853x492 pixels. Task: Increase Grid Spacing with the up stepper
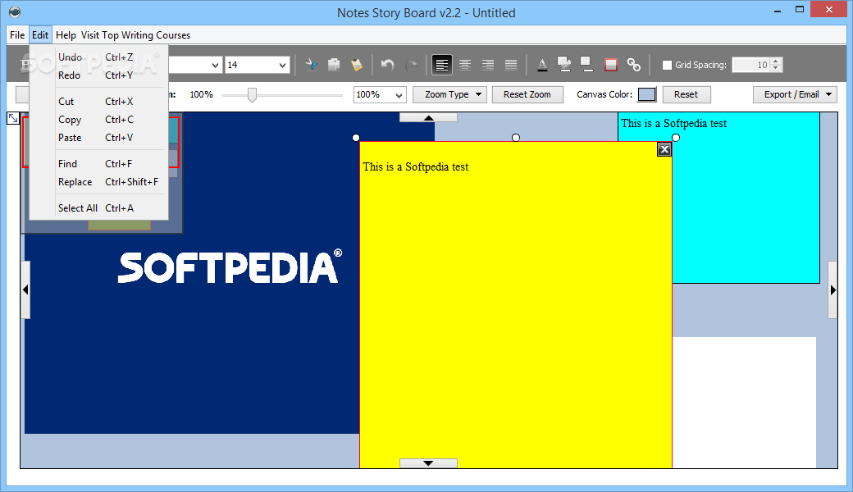pos(776,61)
